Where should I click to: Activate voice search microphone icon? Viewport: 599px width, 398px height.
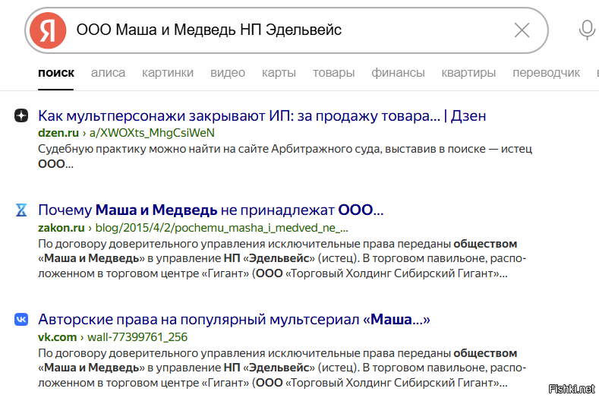click(586, 30)
